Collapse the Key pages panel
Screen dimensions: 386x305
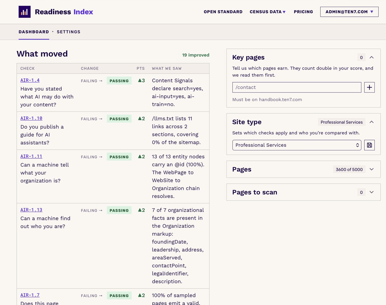(x=371, y=57)
